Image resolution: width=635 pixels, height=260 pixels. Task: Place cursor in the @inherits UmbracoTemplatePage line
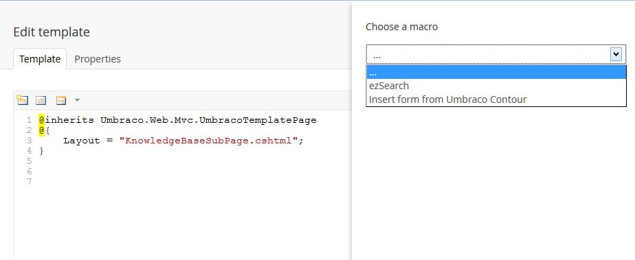pyautogui.click(x=177, y=120)
